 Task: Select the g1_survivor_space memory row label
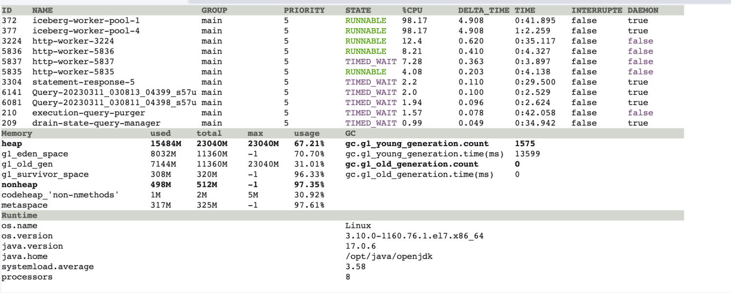(45, 174)
